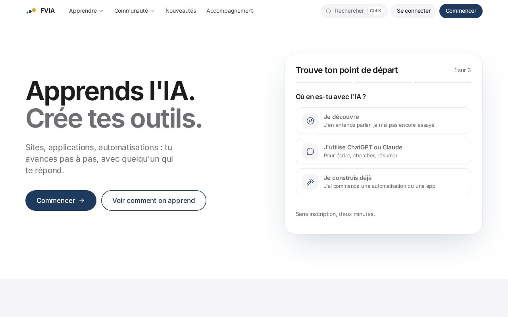Click the Ctrl K shortcut badge
Viewport: 508px width, 317px height.
tap(375, 11)
